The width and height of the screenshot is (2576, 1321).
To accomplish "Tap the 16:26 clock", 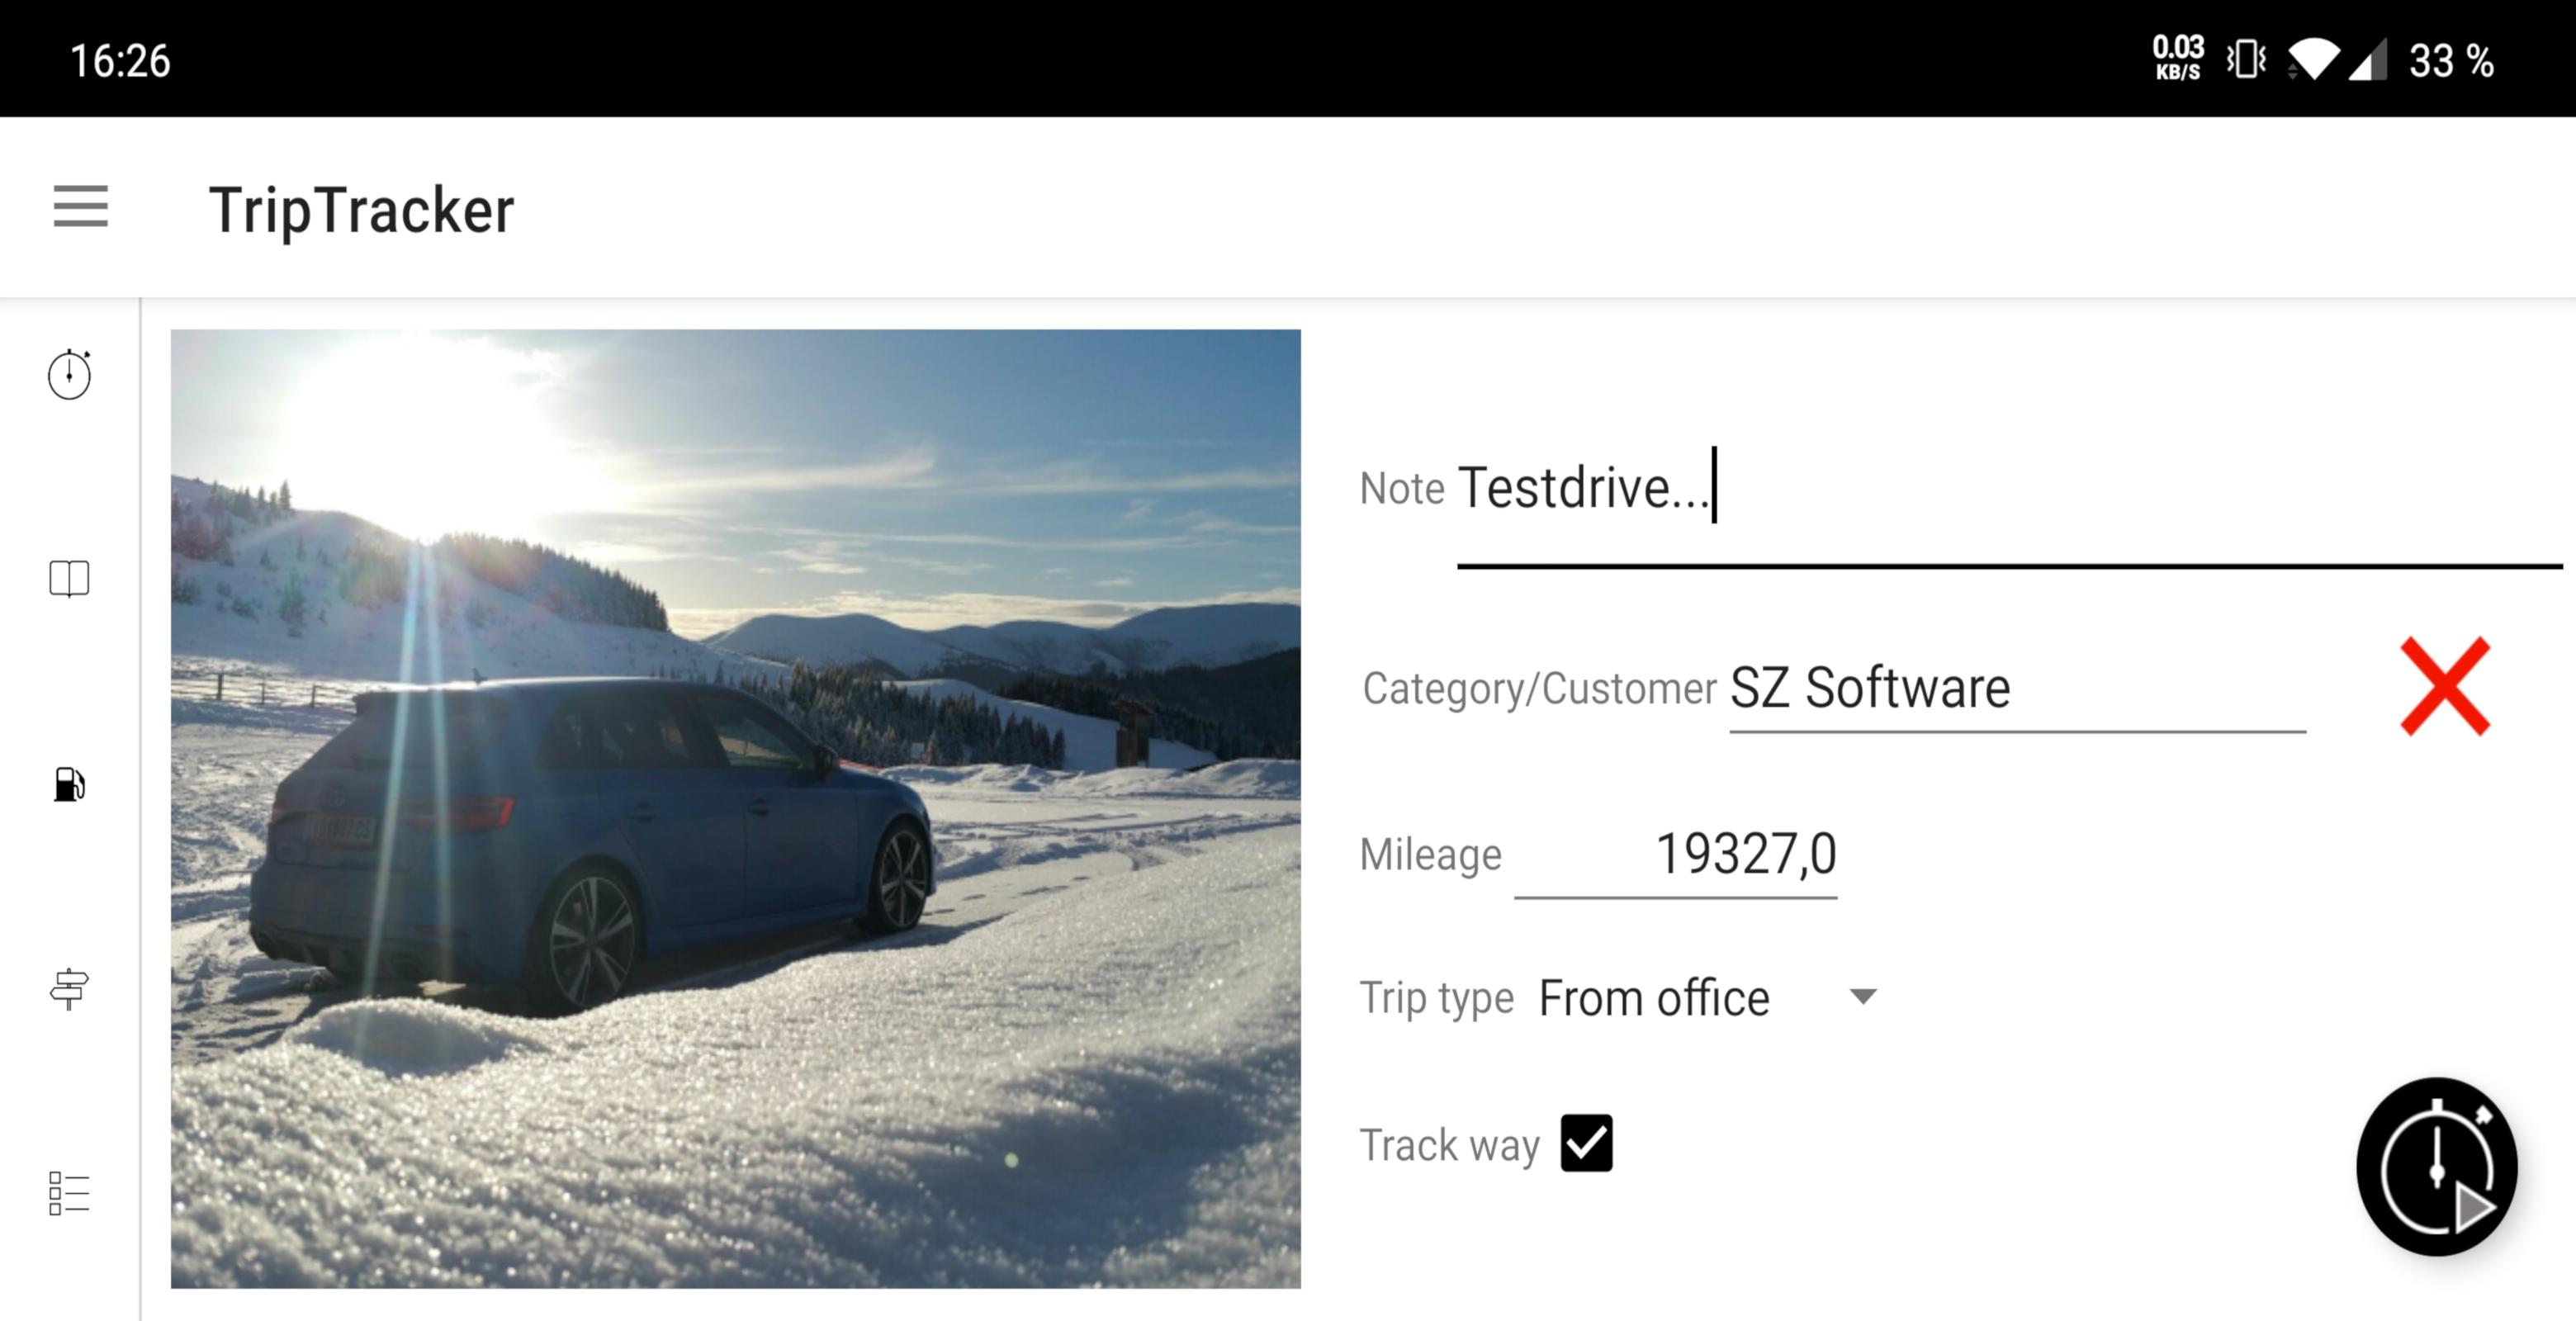I will [x=120, y=61].
